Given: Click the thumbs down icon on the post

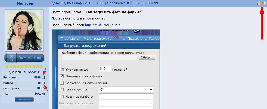Looking at the screenshot, I should pos(264,3).
